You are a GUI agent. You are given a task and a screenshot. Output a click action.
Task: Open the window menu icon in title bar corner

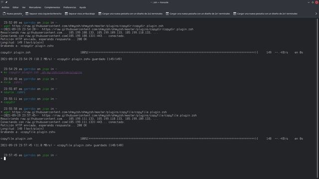2,2
